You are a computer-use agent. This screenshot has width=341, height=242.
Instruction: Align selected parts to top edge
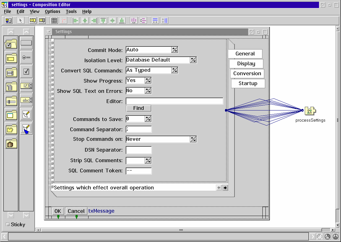pyautogui.click(x=104, y=21)
